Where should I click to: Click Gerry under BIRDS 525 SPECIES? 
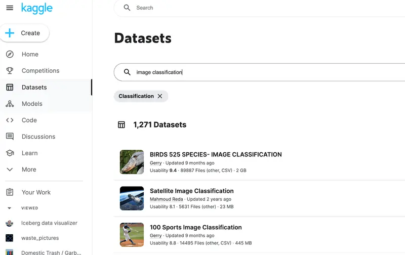tap(156, 163)
